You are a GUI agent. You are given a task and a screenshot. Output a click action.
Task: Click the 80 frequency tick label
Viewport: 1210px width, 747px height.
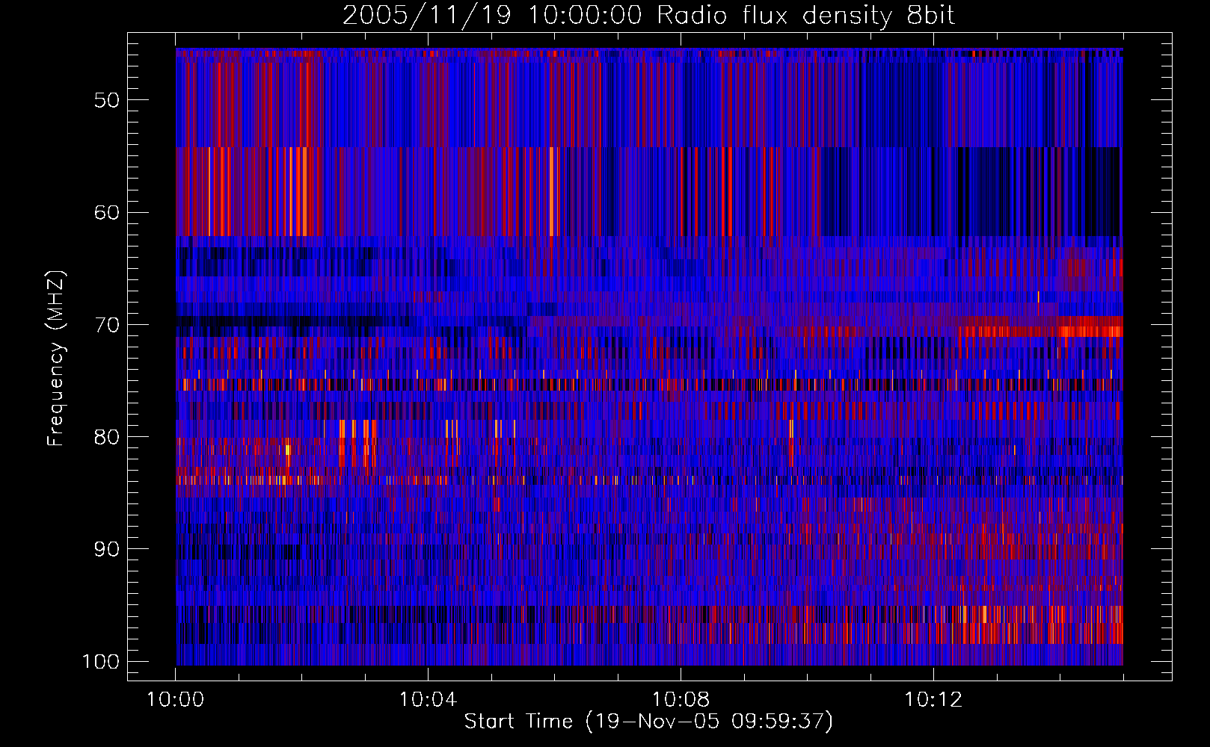(x=107, y=437)
